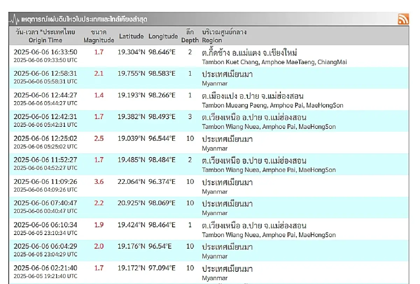
Task: Click magnitude value 2.5 in red
Action: click(98, 138)
